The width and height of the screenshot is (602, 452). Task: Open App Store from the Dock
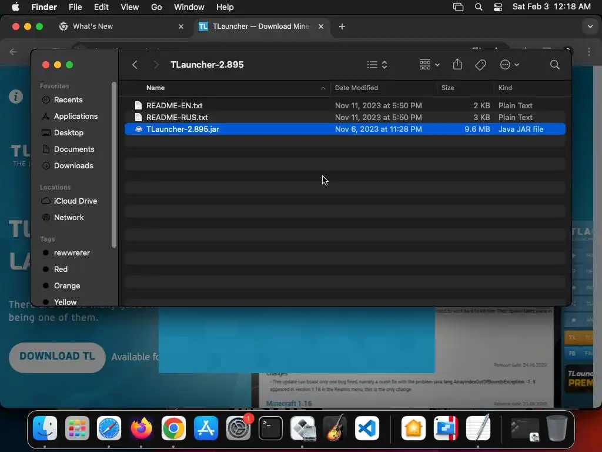(206, 428)
